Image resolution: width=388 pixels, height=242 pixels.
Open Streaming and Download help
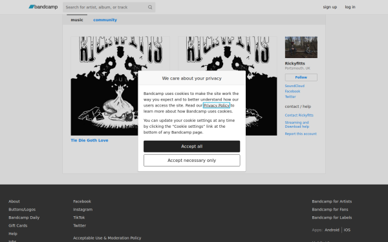[297, 125]
